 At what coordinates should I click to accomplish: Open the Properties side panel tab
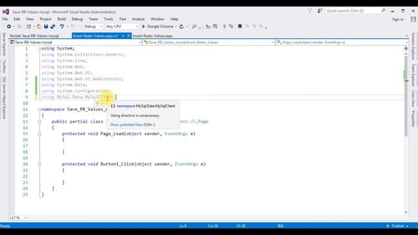413,118
